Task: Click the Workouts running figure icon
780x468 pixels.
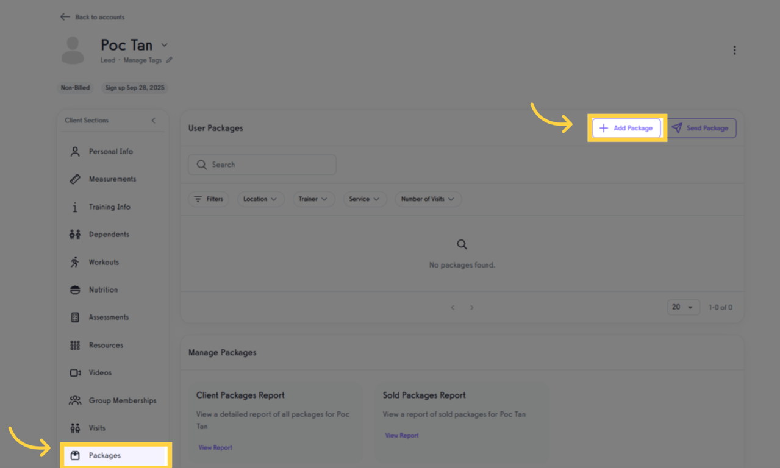Action: (74, 261)
